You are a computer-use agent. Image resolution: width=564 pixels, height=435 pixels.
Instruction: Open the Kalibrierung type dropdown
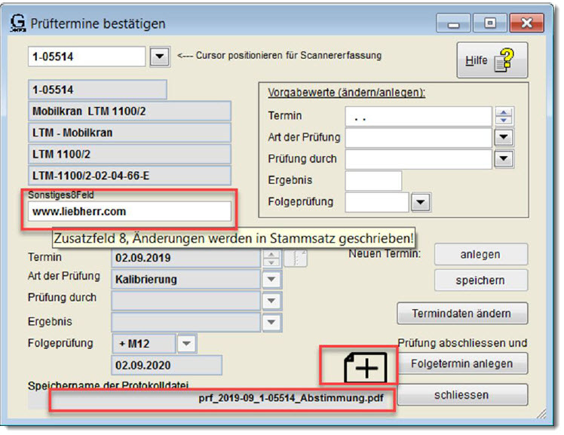point(271,279)
